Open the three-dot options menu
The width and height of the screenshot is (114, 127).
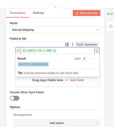pos(73,44)
